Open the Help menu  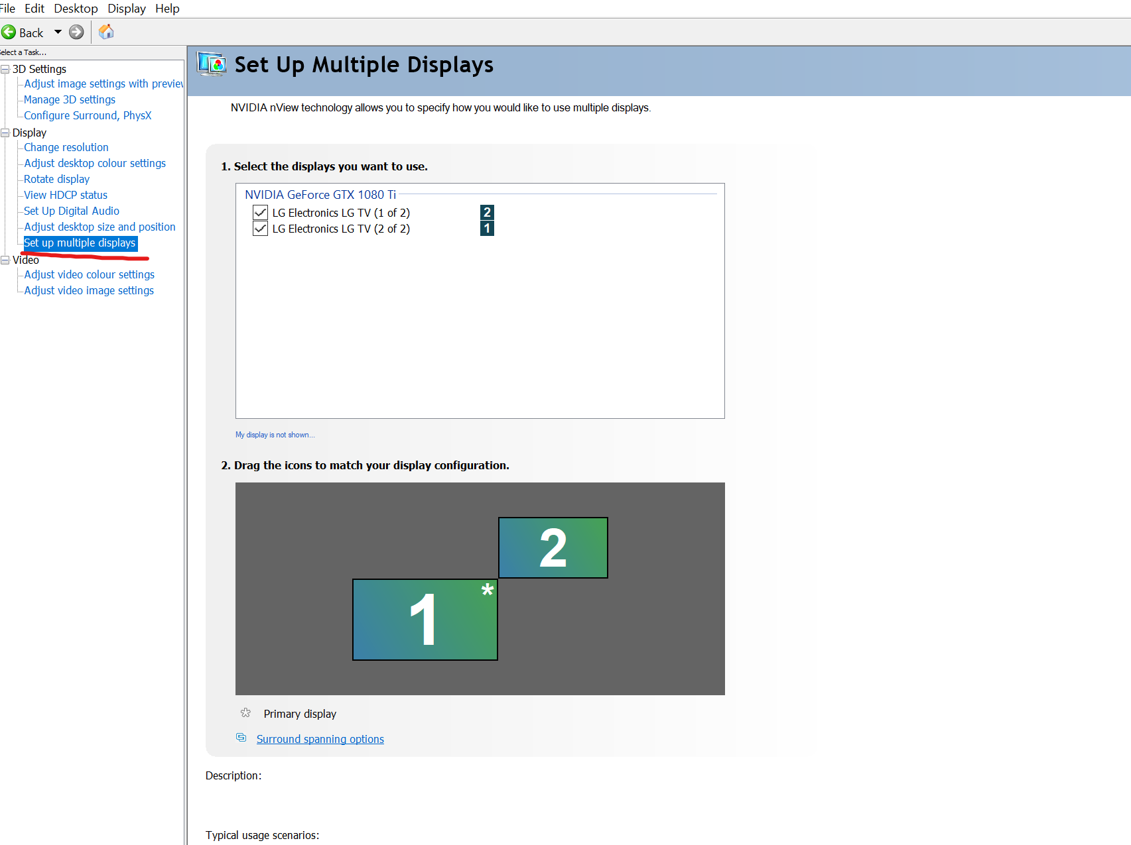167,9
